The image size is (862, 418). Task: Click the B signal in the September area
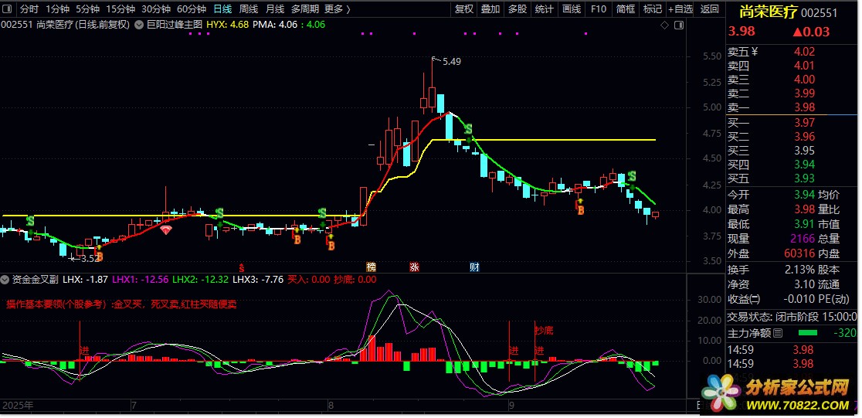coord(580,209)
